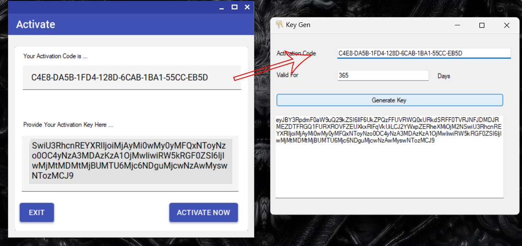Select the Valid For days field

tap(383, 76)
